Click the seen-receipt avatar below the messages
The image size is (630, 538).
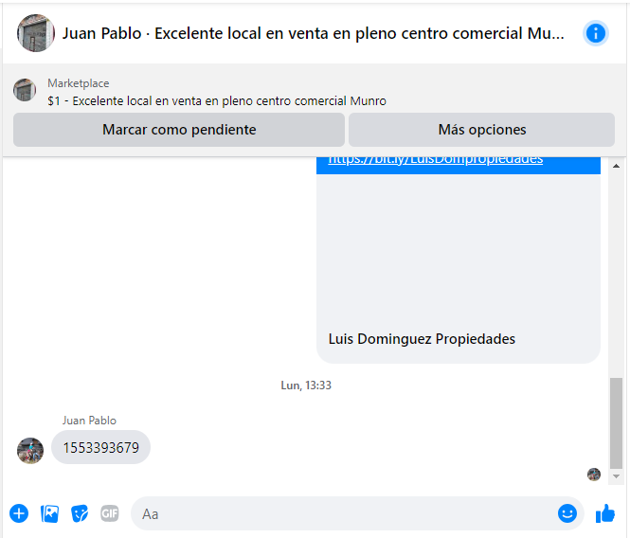pos(594,475)
